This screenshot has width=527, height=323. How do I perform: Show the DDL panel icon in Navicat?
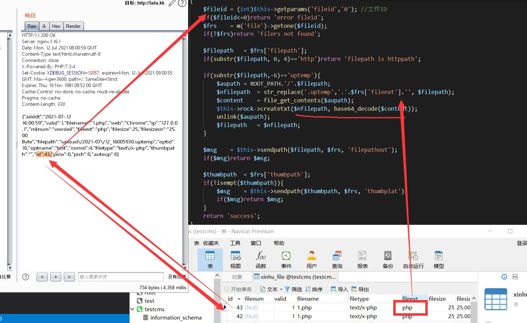pos(515,277)
